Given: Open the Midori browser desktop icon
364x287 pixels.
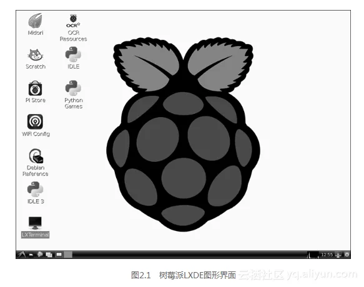Looking at the screenshot, I should 36,24.
